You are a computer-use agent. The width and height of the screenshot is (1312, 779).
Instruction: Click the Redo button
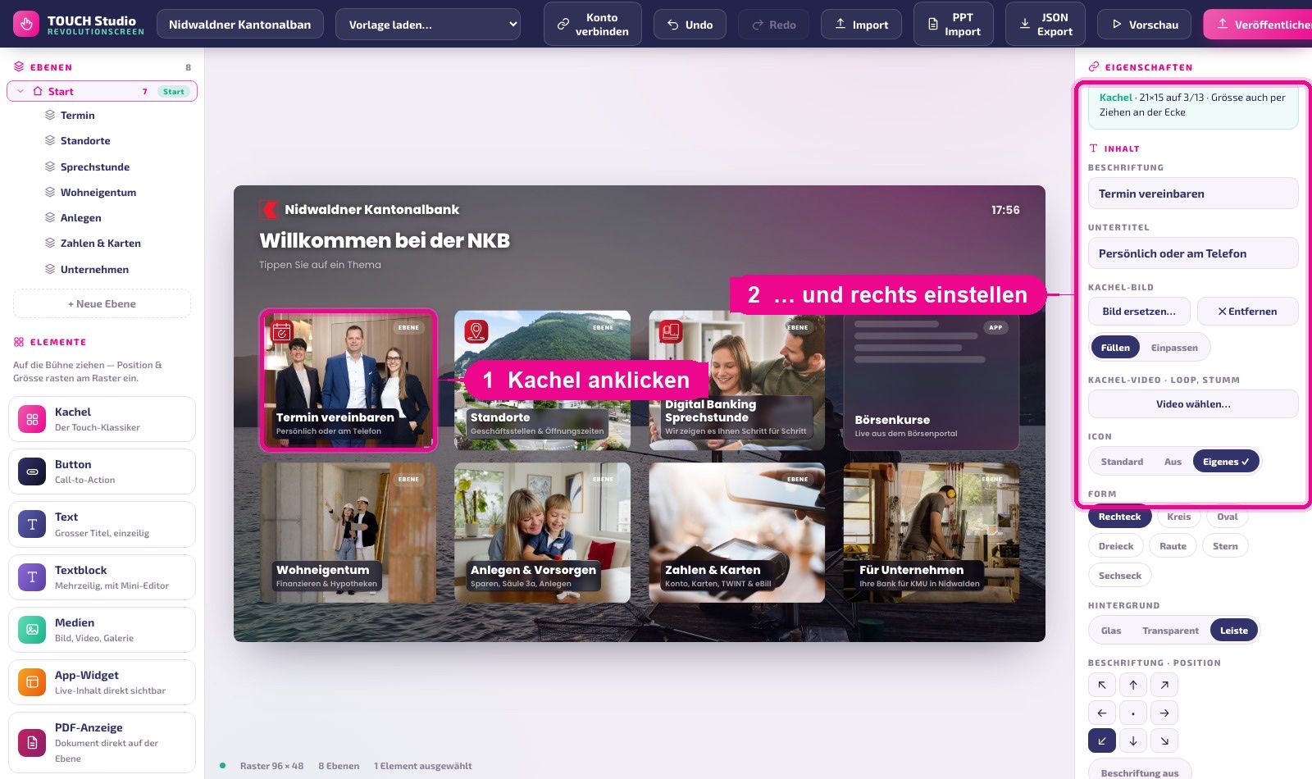(x=773, y=25)
